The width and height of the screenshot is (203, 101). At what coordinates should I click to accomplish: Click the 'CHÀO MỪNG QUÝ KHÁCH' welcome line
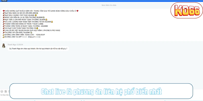click(41, 11)
